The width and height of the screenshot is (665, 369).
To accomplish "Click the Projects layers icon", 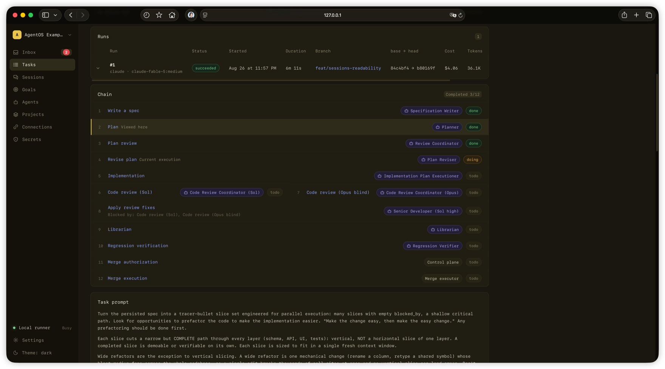I will [16, 114].
